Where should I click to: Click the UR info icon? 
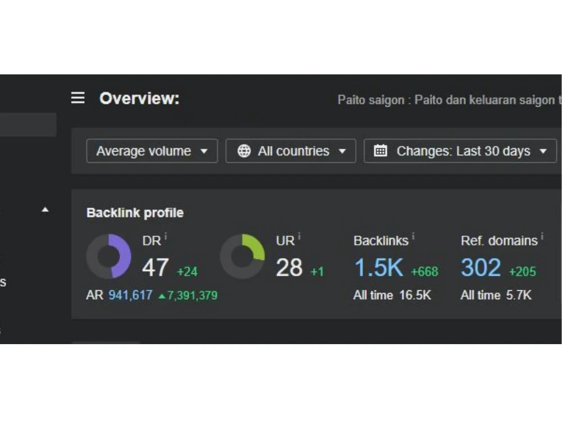coord(300,237)
